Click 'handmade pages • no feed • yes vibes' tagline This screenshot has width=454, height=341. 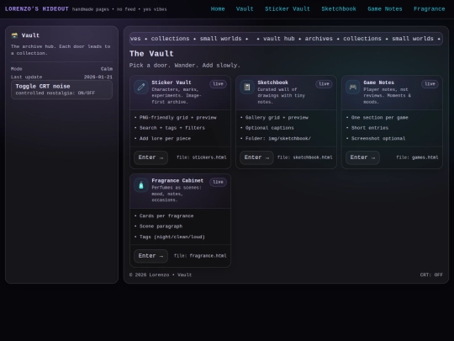119,9
